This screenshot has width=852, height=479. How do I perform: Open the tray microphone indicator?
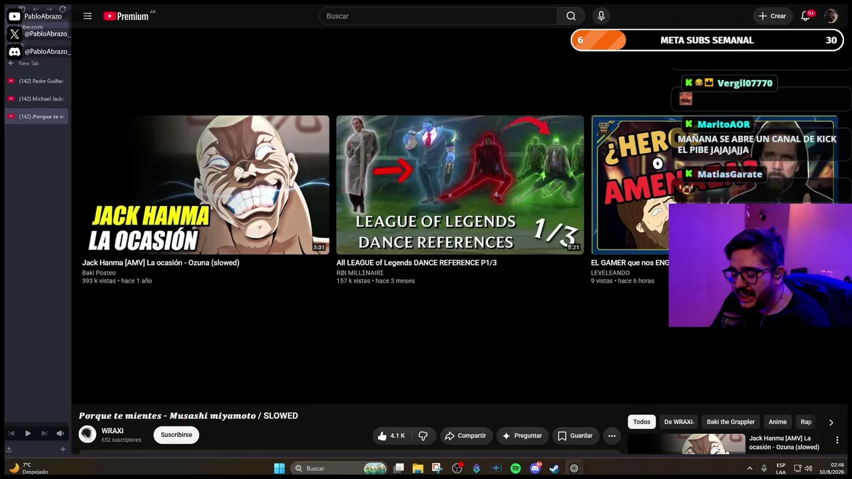pos(763,468)
